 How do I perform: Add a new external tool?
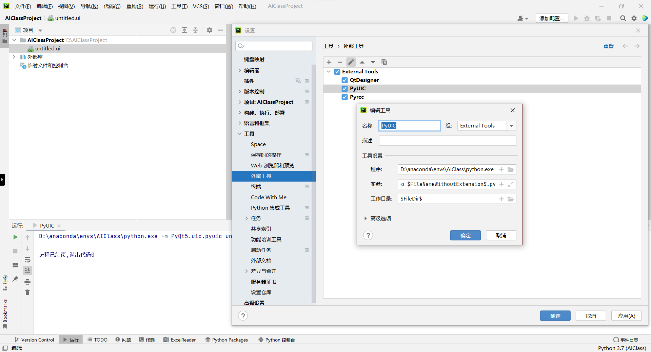click(x=329, y=62)
